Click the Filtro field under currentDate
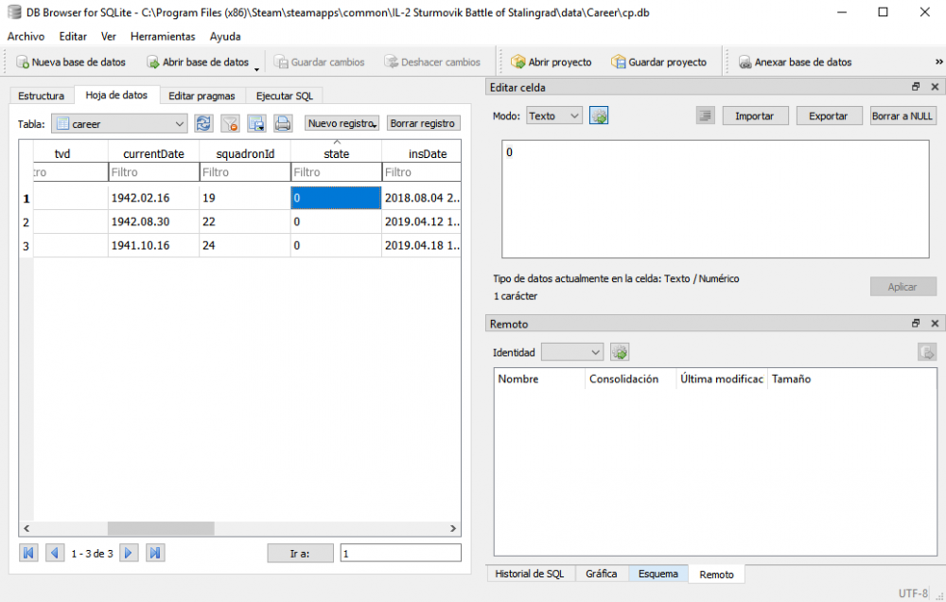 pos(153,172)
